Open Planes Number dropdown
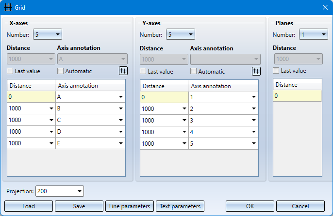 coord(314,34)
